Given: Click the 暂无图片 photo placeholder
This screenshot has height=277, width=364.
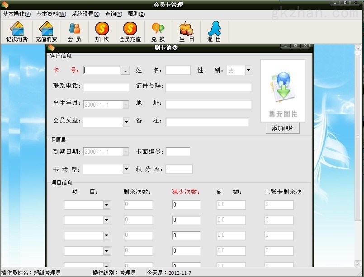Looking at the screenshot, I should tap(283, 91).
